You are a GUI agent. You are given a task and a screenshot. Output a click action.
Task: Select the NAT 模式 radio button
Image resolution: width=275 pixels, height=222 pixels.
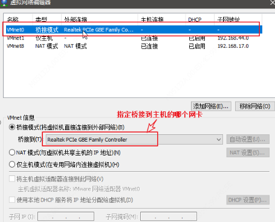pyautogui.click(x=12, y=152)
